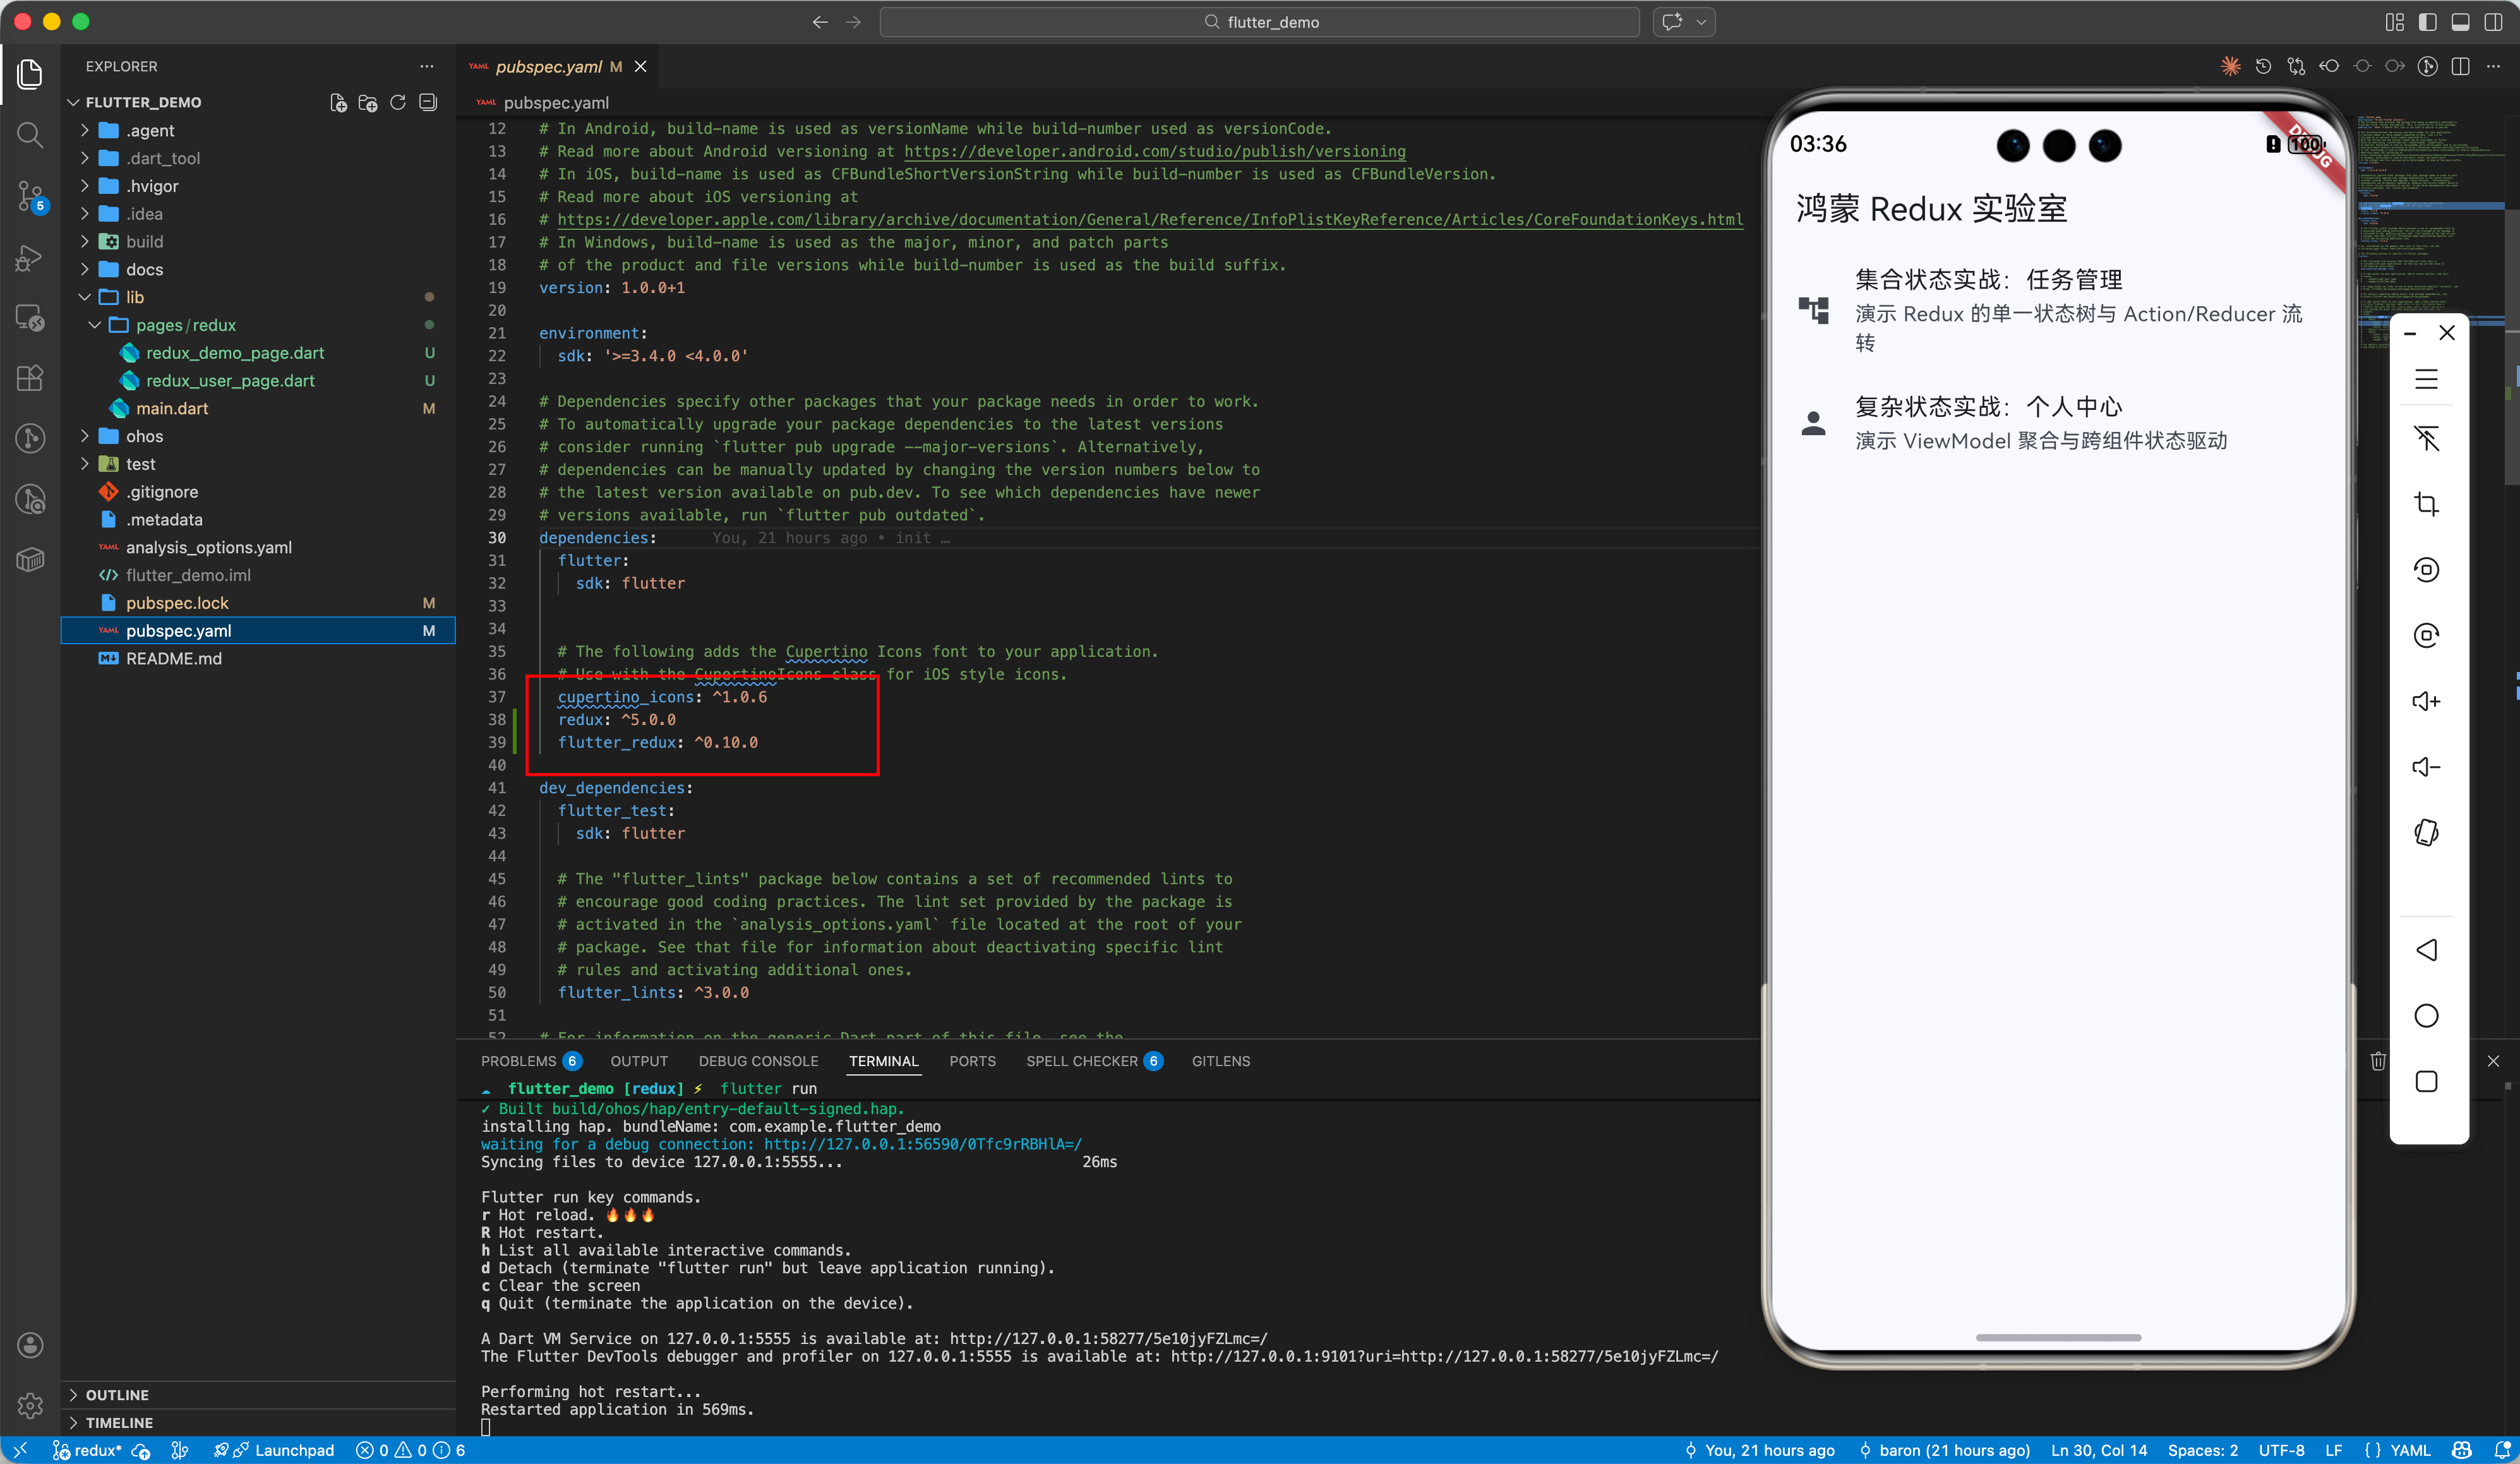Switch to the DEBUG CONSOLE tab
This screenshot has height=1464, width=2520.
coord(758,1061)
